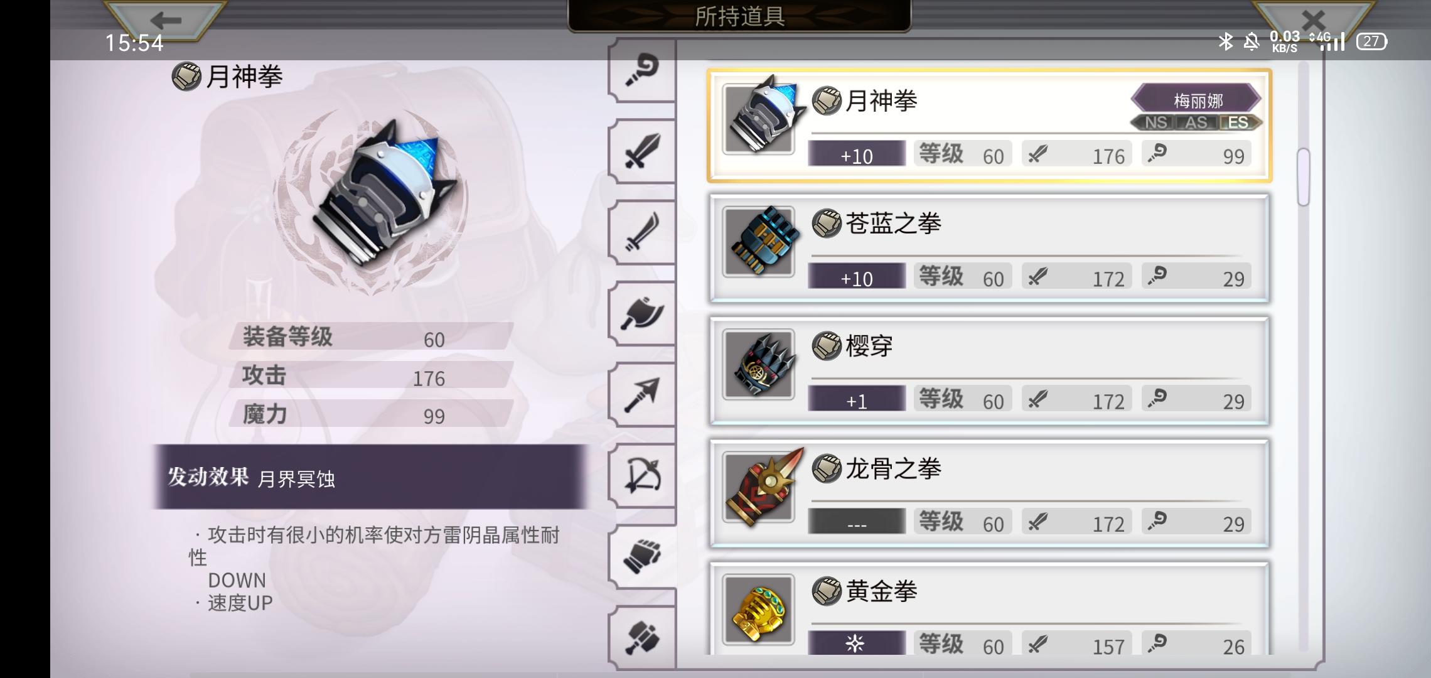Click the 发动效果 月界冥蚀 effect header
Screen dimensions: 1431x678
[x=370, y=477]
